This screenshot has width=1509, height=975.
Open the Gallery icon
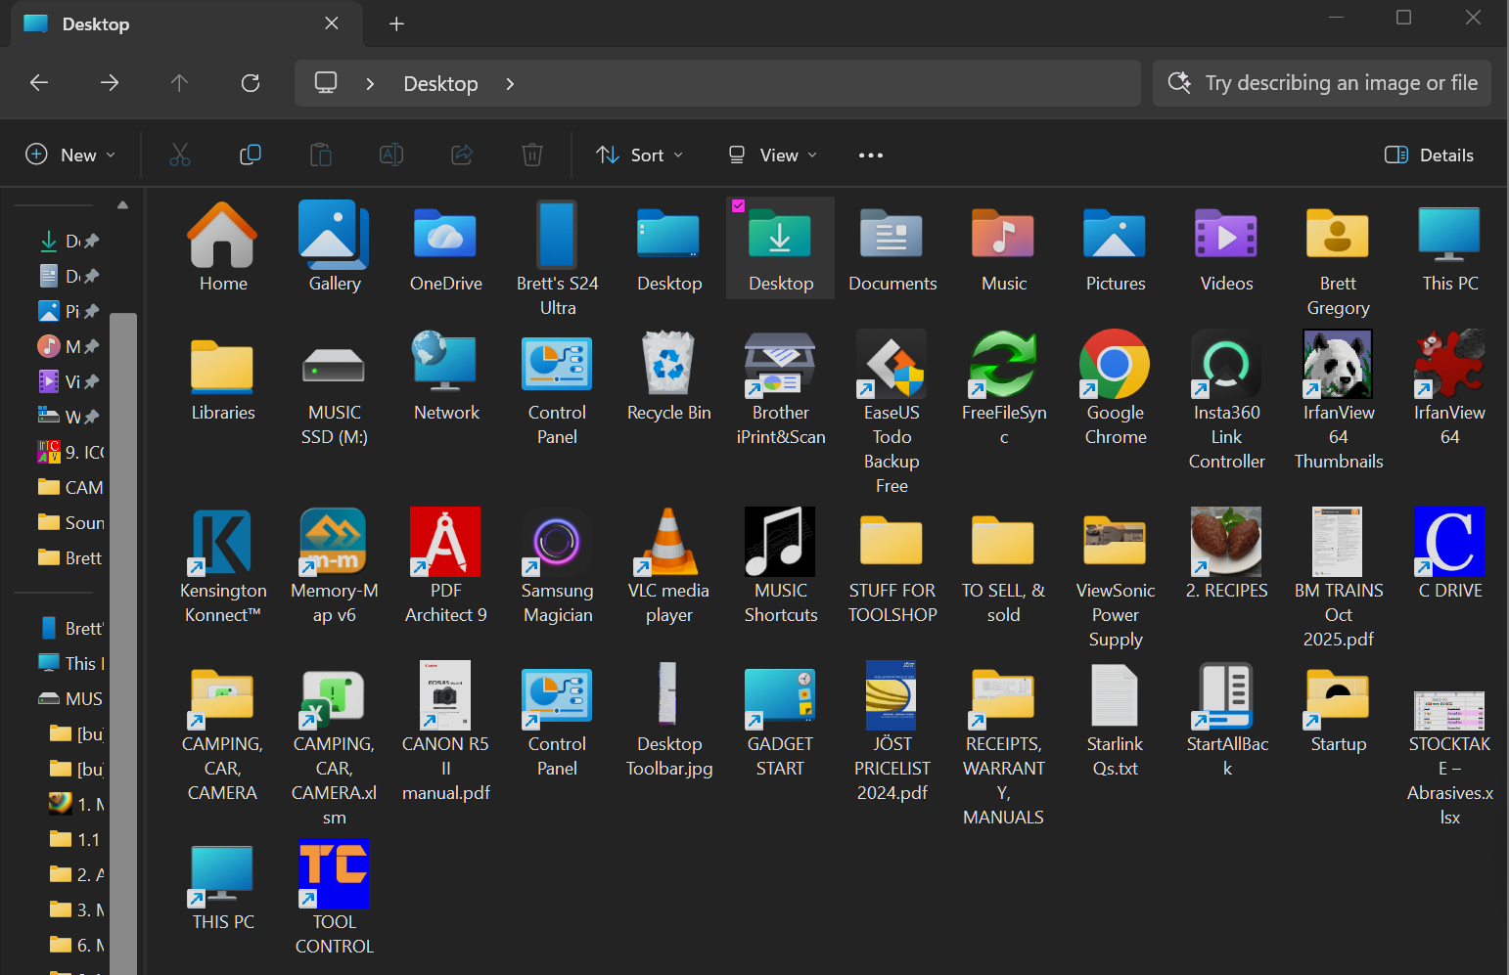coord(335,236)
